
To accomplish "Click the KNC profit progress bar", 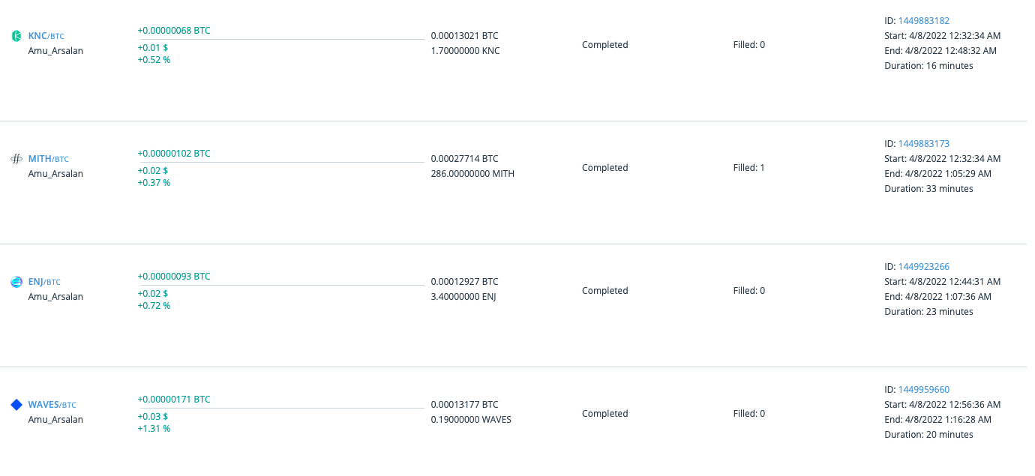I will [282, 39].
